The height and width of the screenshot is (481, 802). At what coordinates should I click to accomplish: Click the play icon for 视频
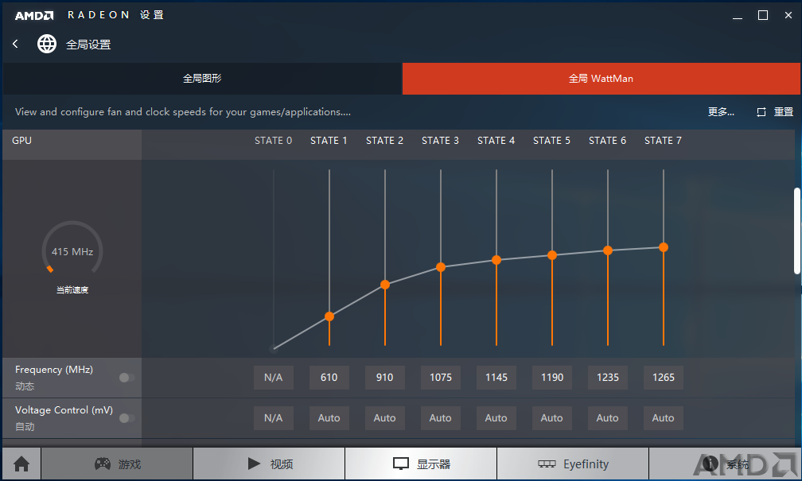255,464
